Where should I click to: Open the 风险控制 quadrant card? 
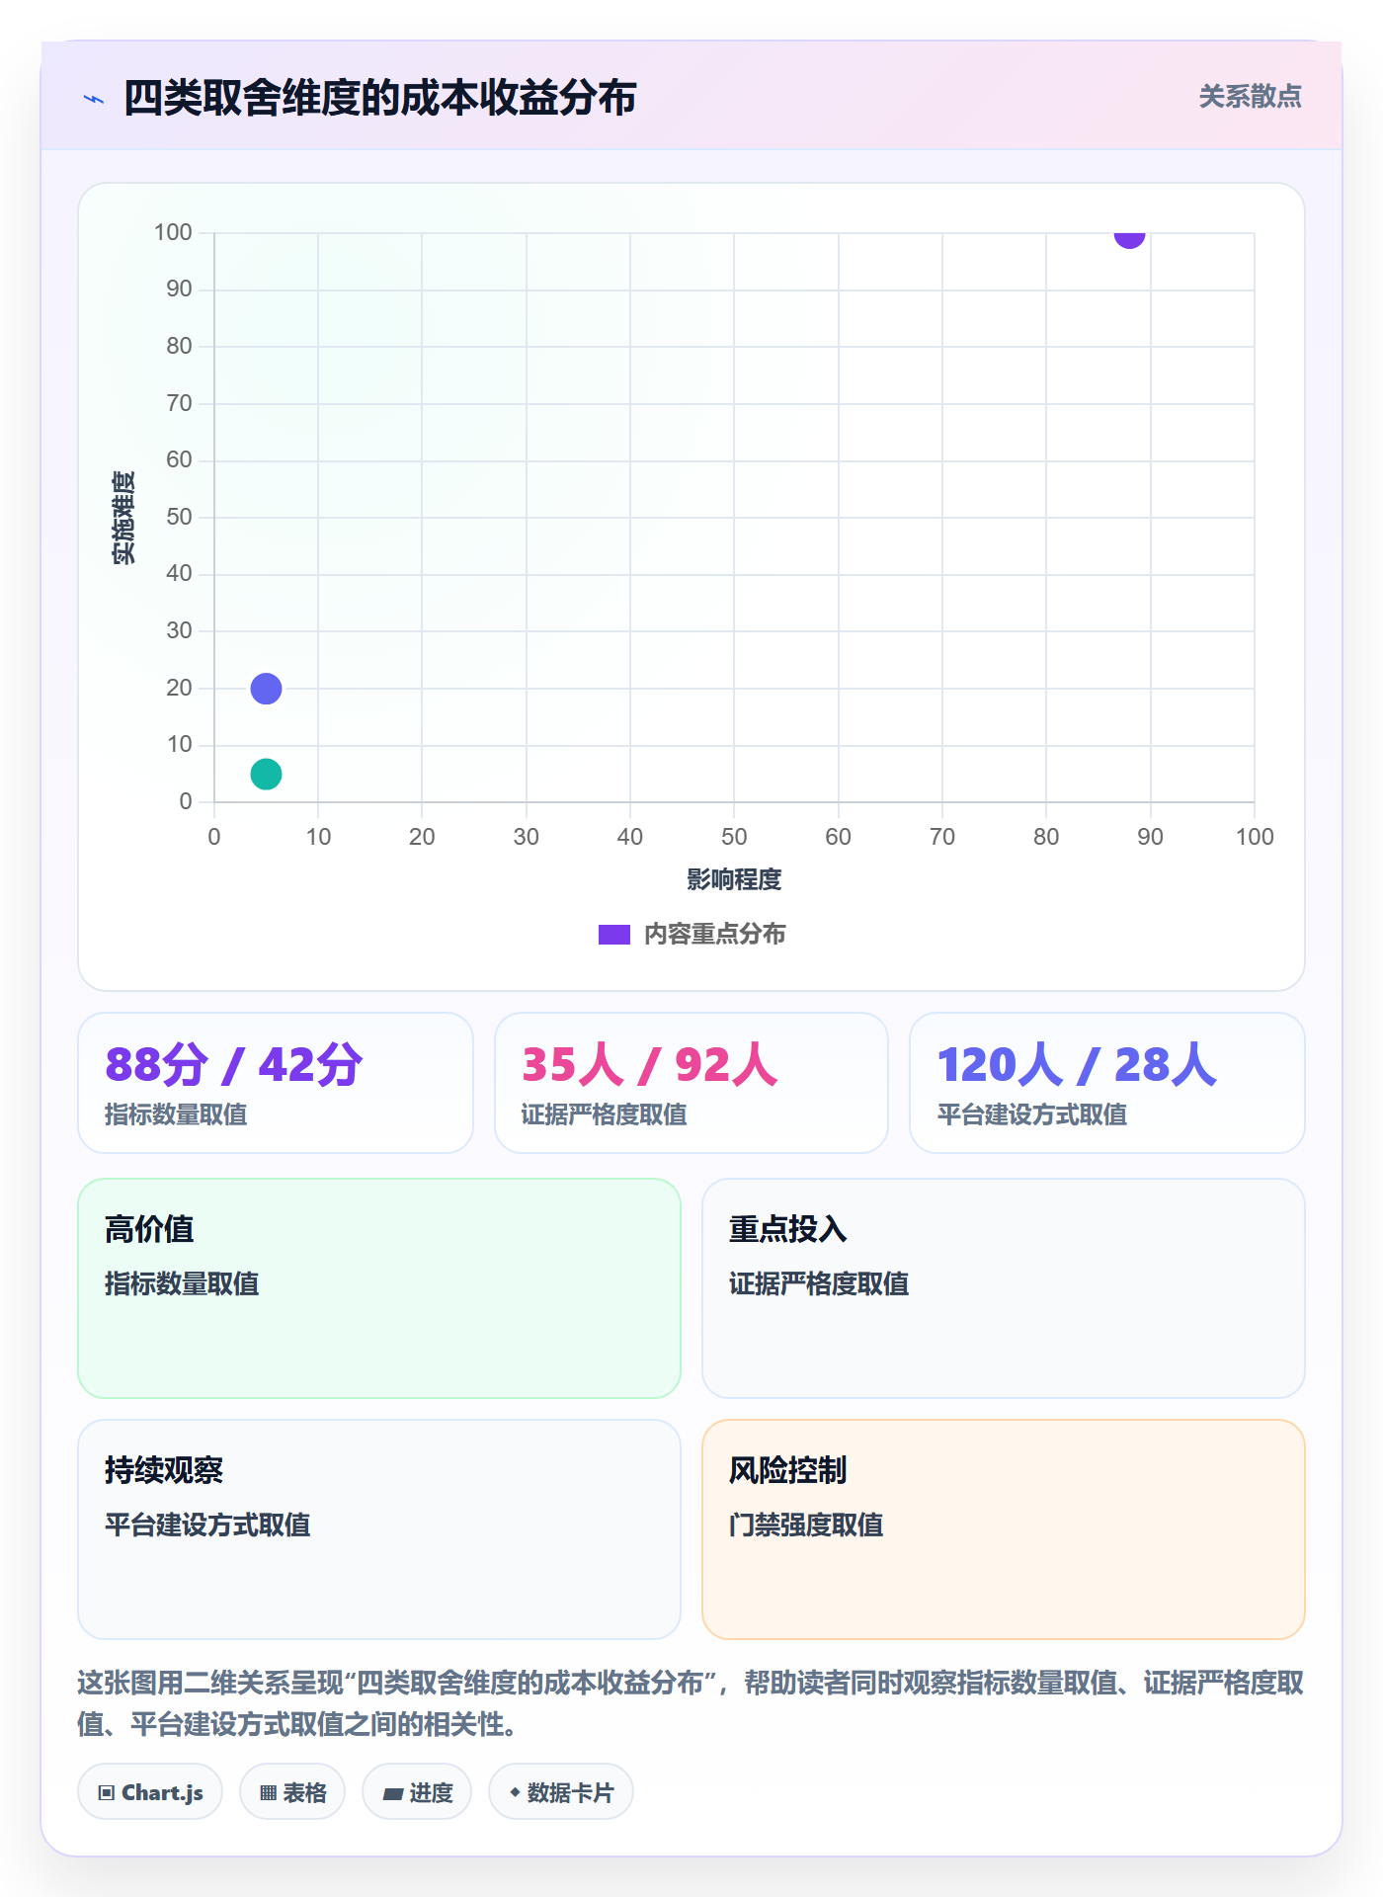(x=1004, y=1529)
